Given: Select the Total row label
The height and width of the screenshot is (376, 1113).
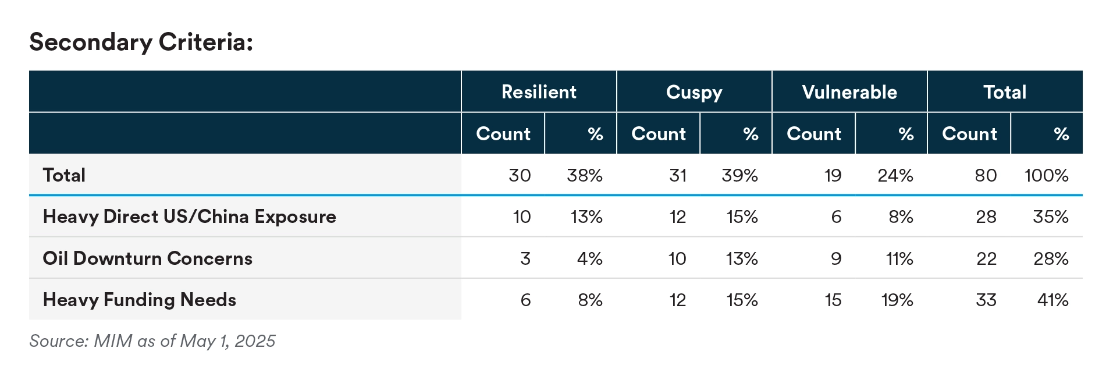Looking at the screenshot, I should [x=64, y=175].
